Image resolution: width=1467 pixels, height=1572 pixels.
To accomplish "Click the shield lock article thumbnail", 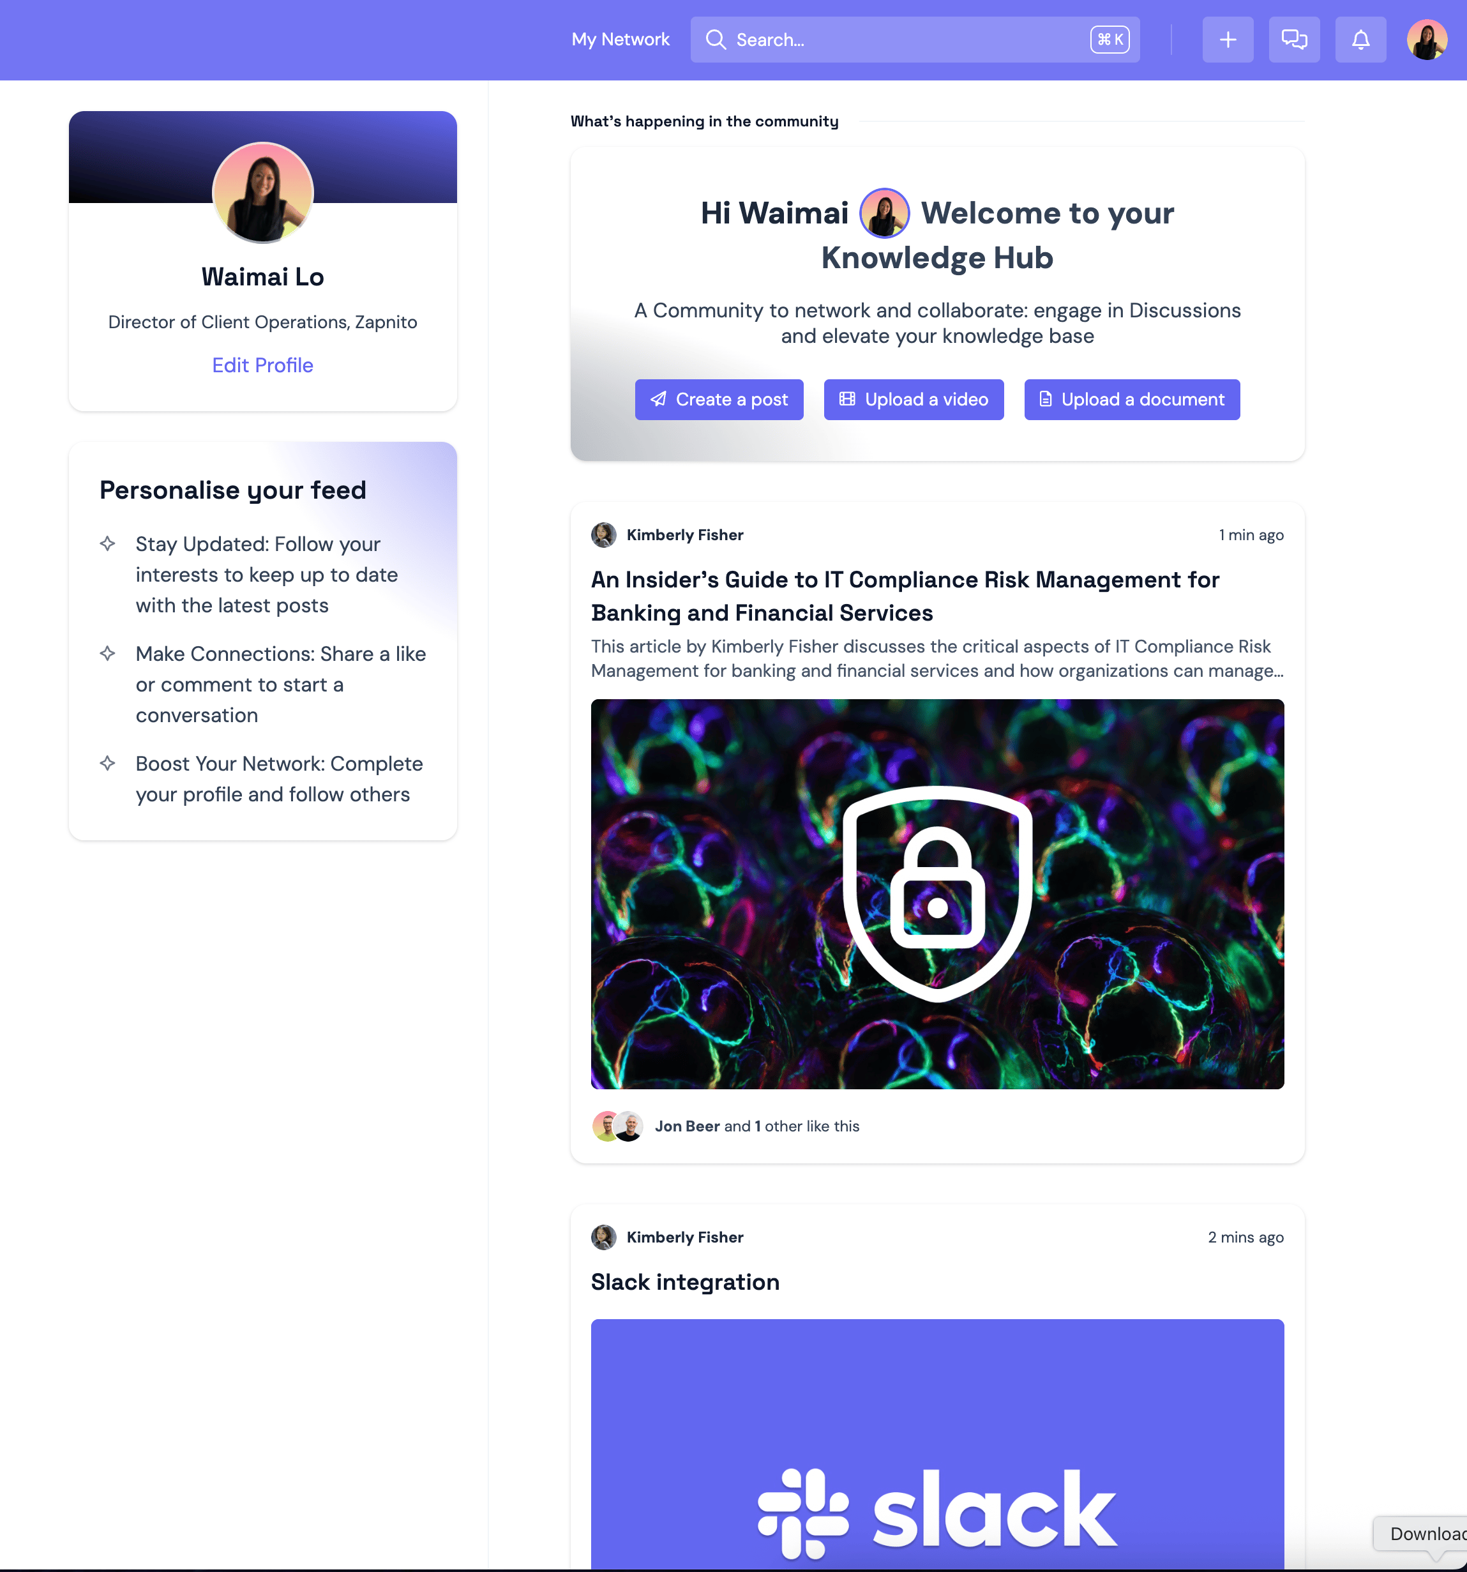I will 937,895.
